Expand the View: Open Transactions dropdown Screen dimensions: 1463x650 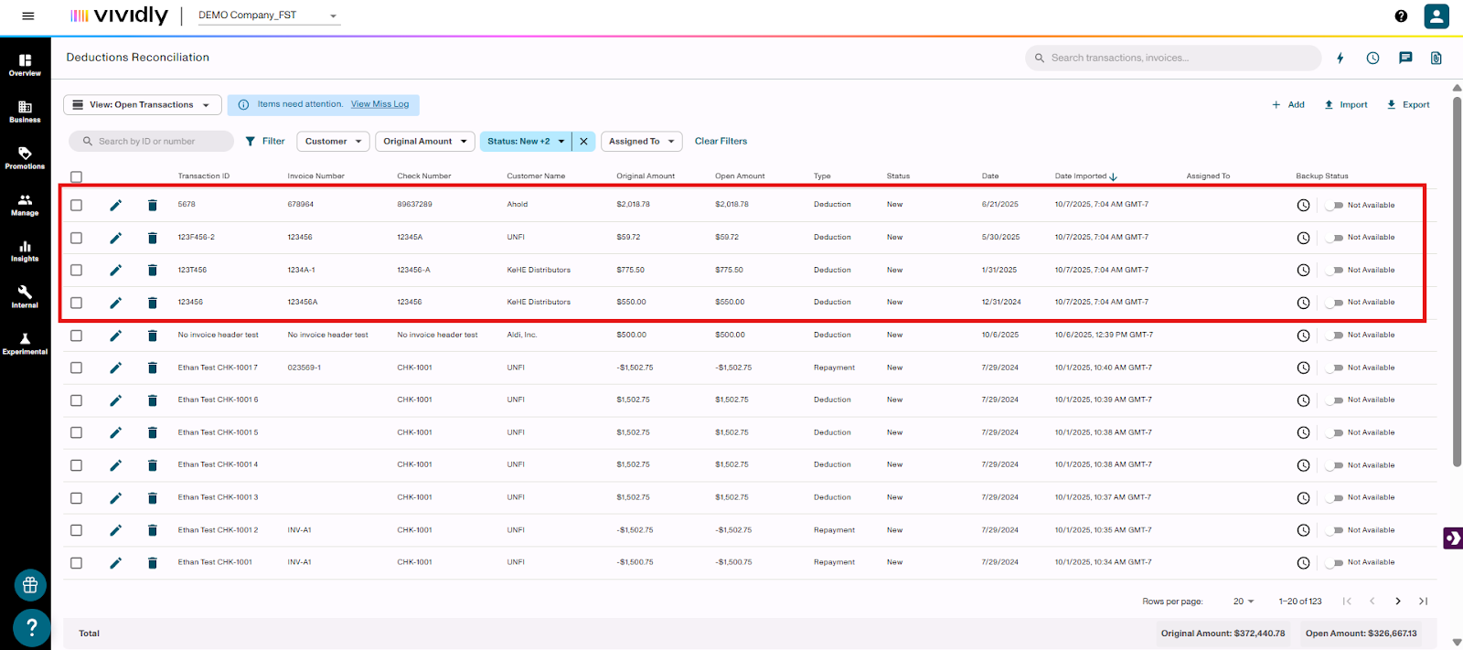(x=142, y=105)
